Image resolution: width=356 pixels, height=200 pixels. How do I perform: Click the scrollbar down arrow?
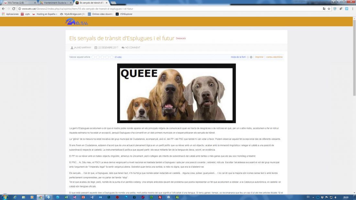pos(354,193)
